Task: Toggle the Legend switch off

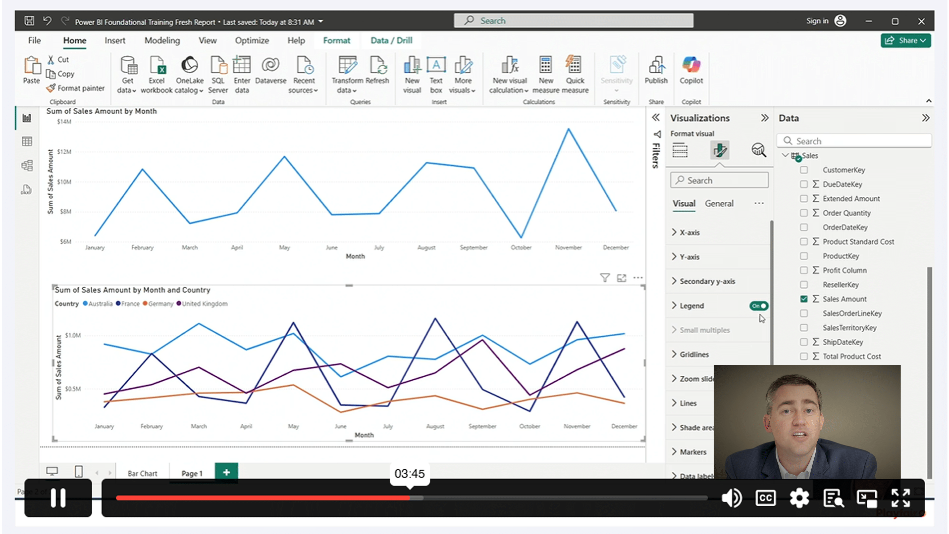Action: click(758, 306)
